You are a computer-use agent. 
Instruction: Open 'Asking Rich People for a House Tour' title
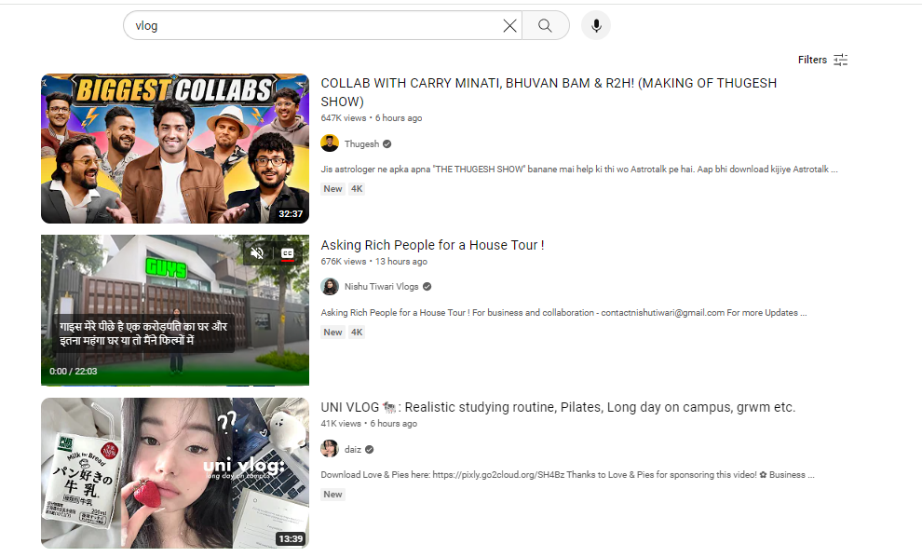pos(432,245)
